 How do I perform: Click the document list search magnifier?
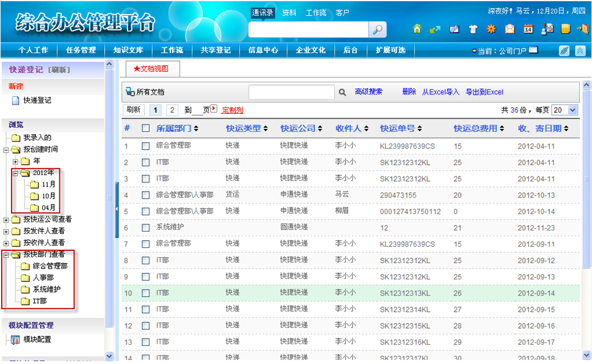[342, 92]
